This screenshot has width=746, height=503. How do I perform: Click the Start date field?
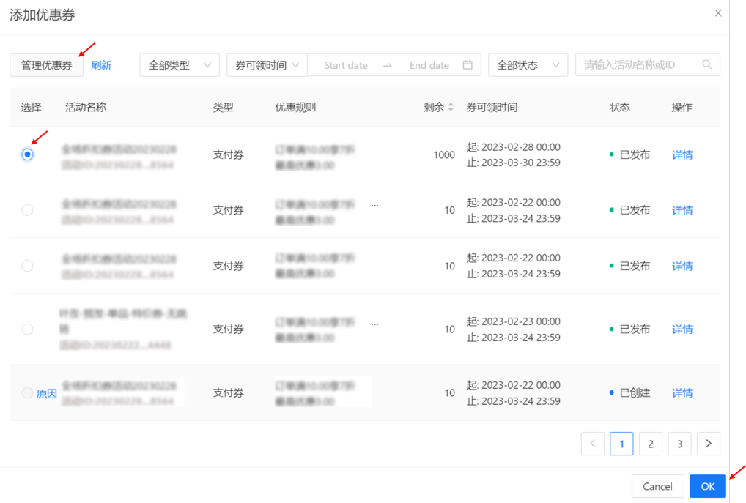345,65
